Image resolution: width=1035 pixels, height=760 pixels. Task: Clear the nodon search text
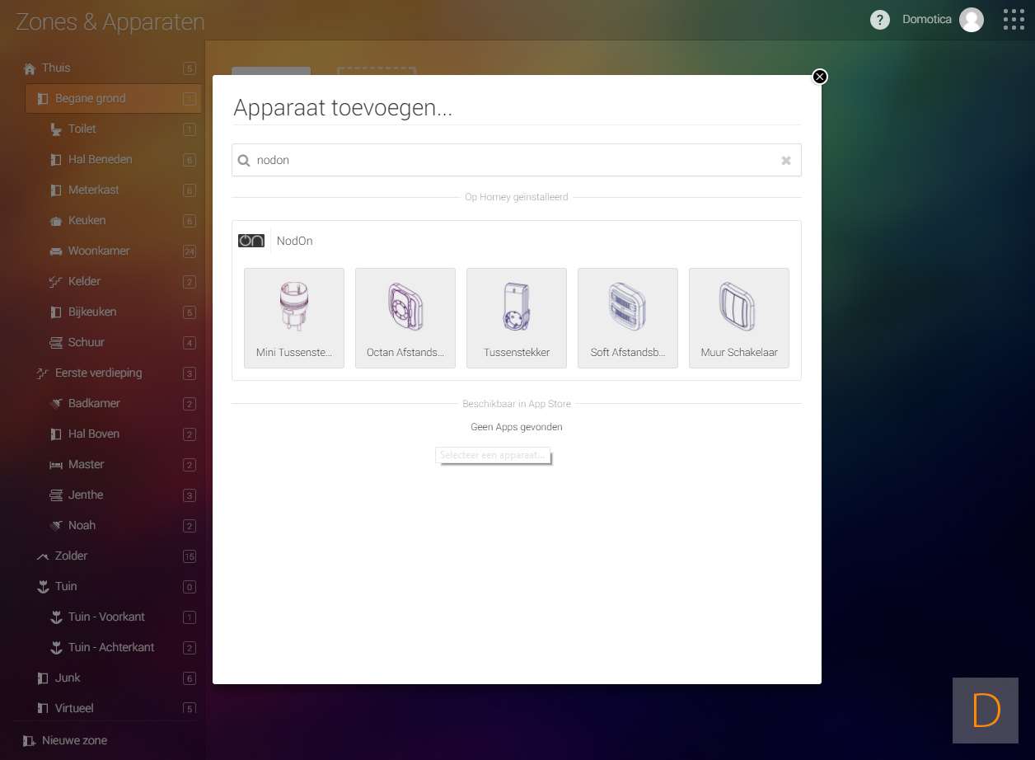tap(786, 161)
